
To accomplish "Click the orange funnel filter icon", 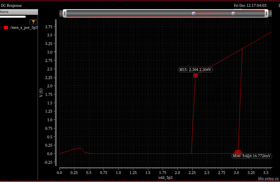I will (33, 22).
